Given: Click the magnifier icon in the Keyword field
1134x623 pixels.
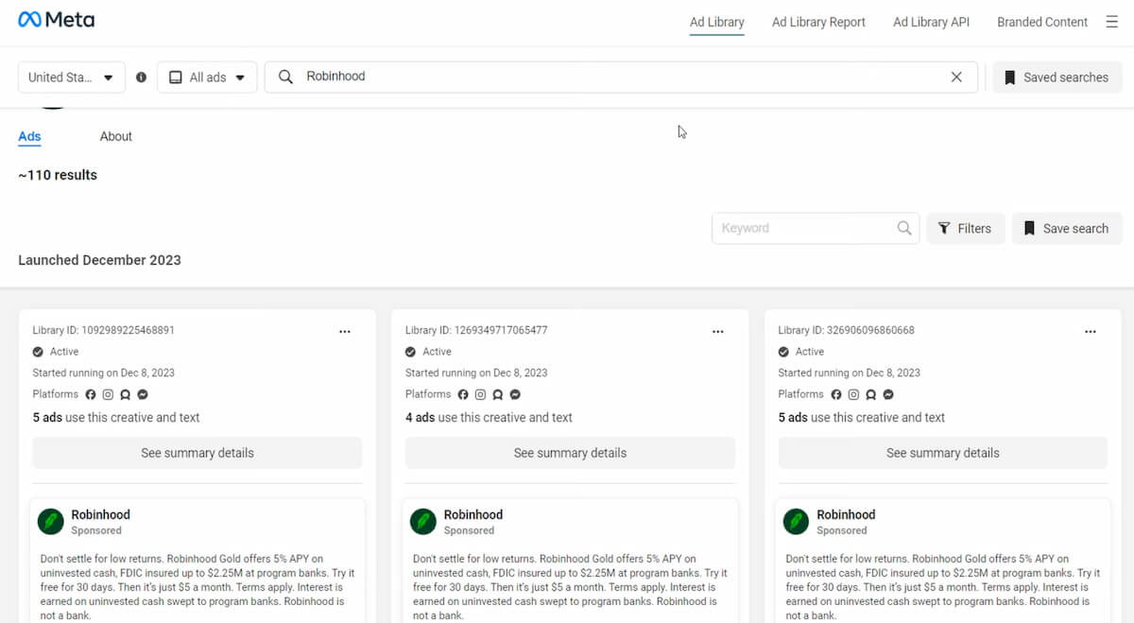Looking at the screenshot, I should (903, 228).
